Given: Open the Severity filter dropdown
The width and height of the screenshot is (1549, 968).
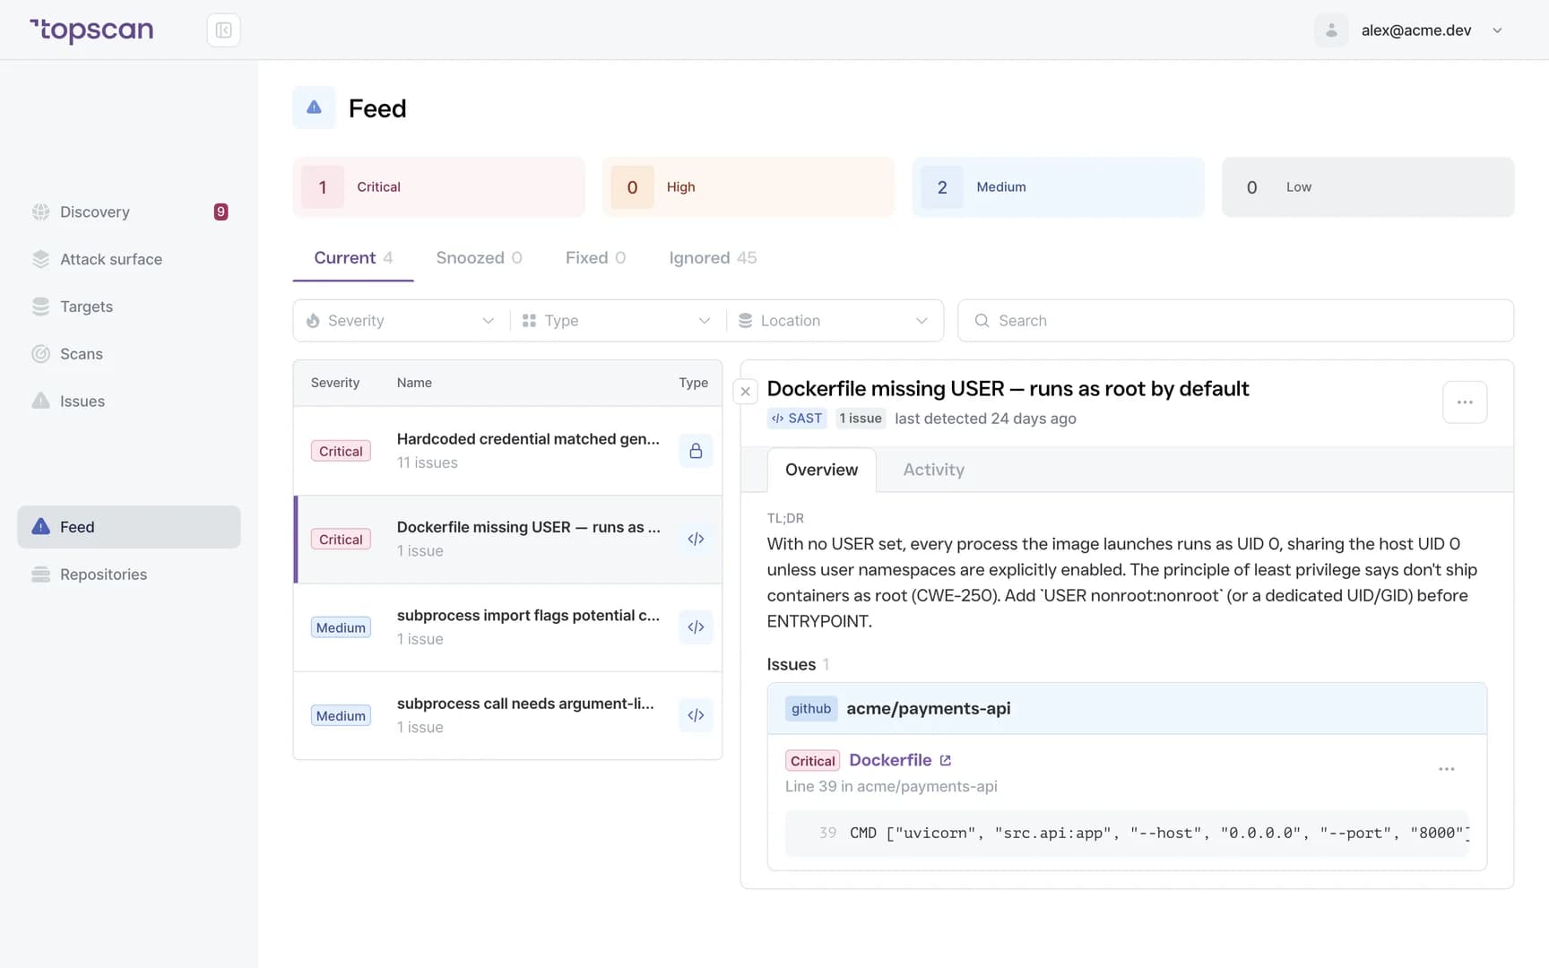Looking at the screenshot, I should tap(401, 321).
